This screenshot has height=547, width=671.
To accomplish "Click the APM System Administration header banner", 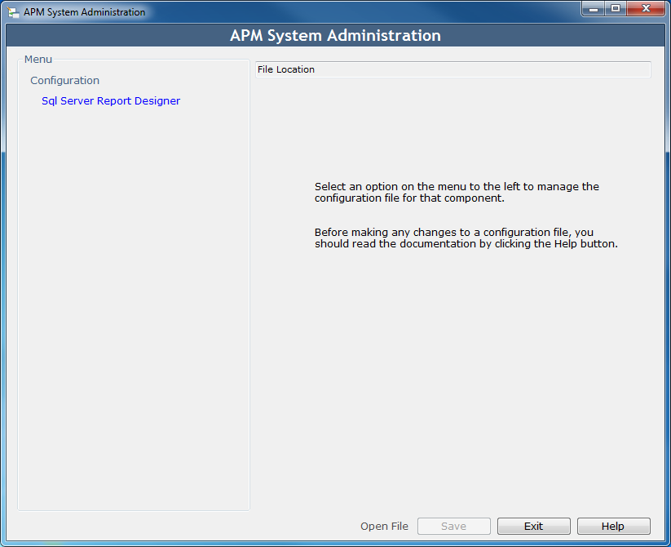I will click(x=336, y=36).
